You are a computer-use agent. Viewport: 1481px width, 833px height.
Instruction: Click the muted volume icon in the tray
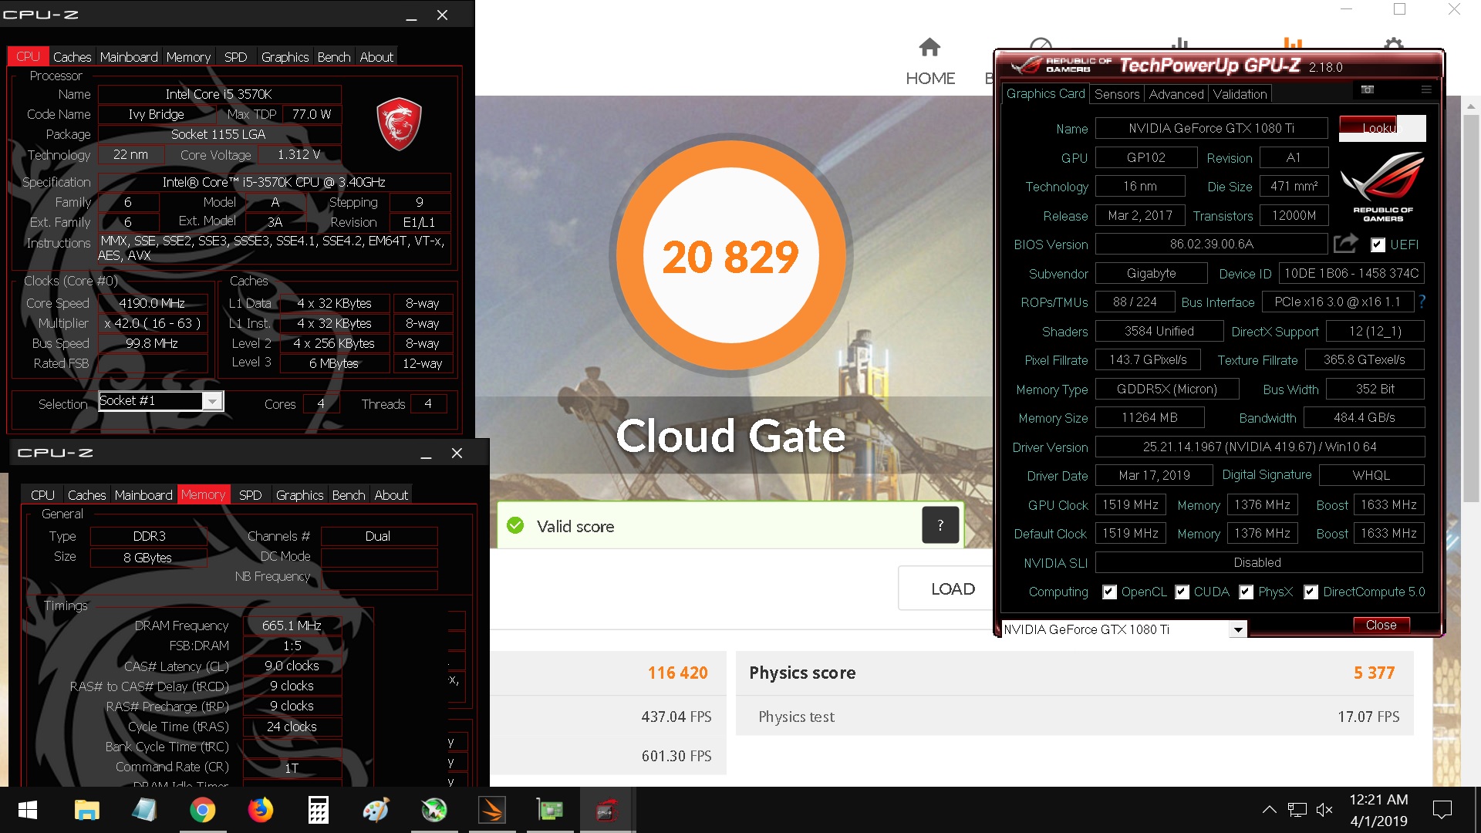[x=1324, y=810]
